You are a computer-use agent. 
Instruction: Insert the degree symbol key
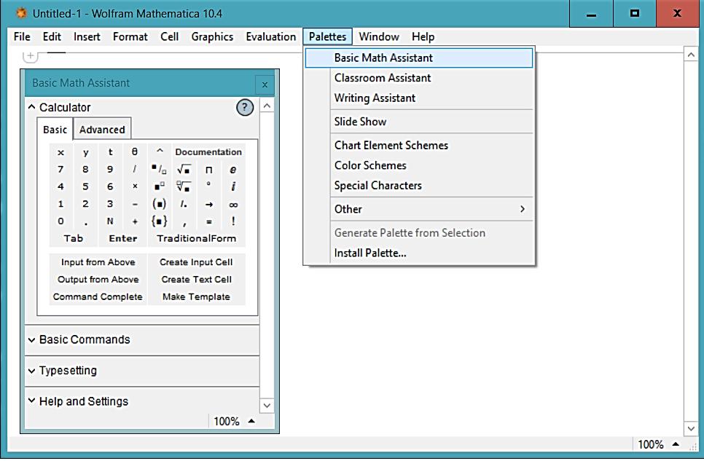tap(208, 186)
